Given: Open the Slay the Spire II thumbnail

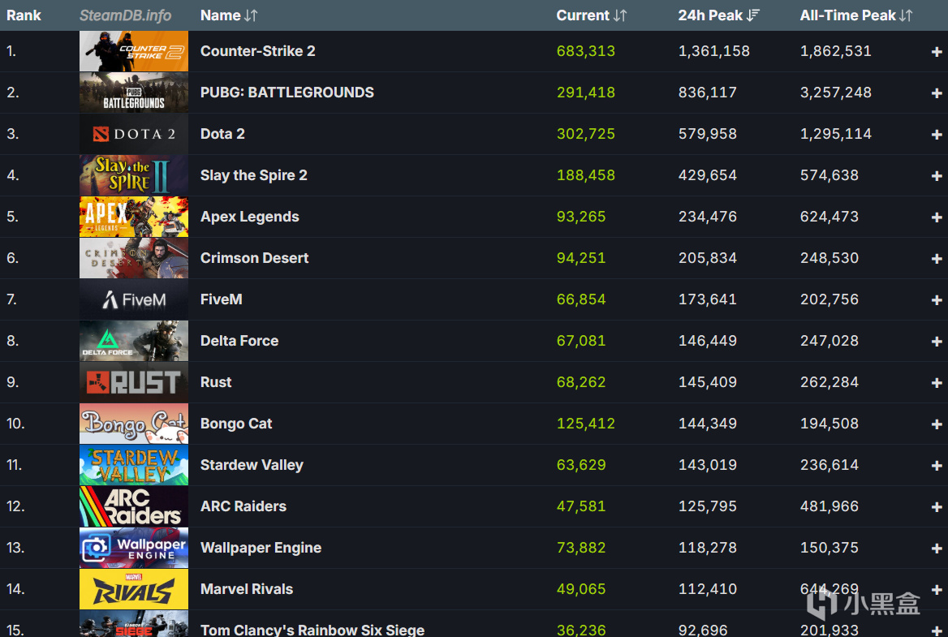Looking at the screenshot, I should tap(134, 175).
